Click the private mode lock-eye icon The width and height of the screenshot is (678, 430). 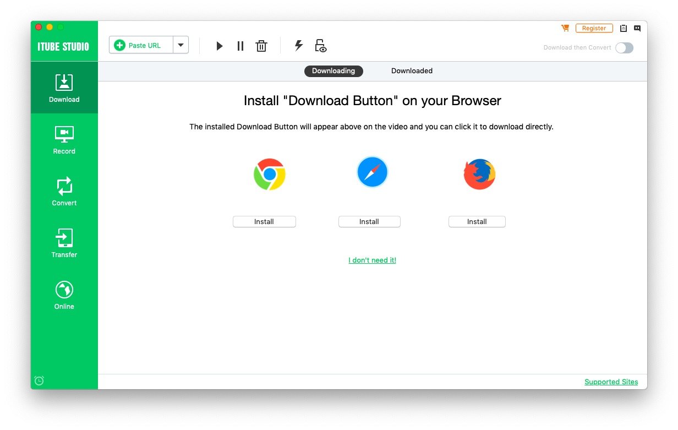click(320, 46)
